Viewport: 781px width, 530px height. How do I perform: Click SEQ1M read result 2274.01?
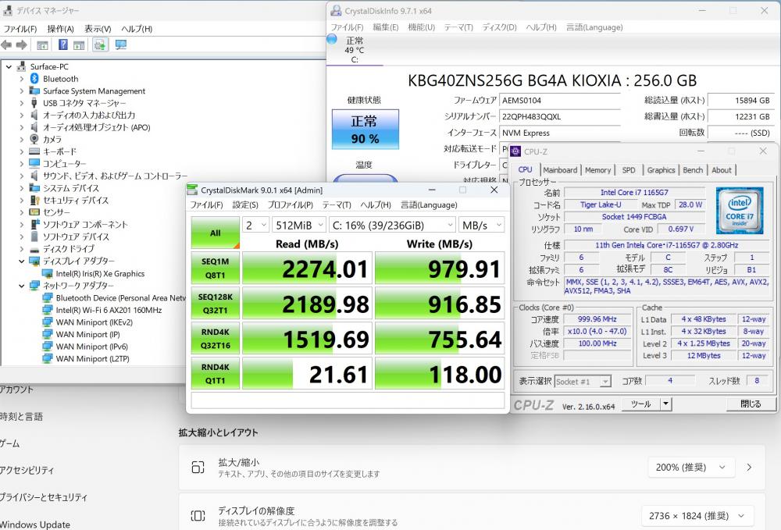[x=307, y=269]
